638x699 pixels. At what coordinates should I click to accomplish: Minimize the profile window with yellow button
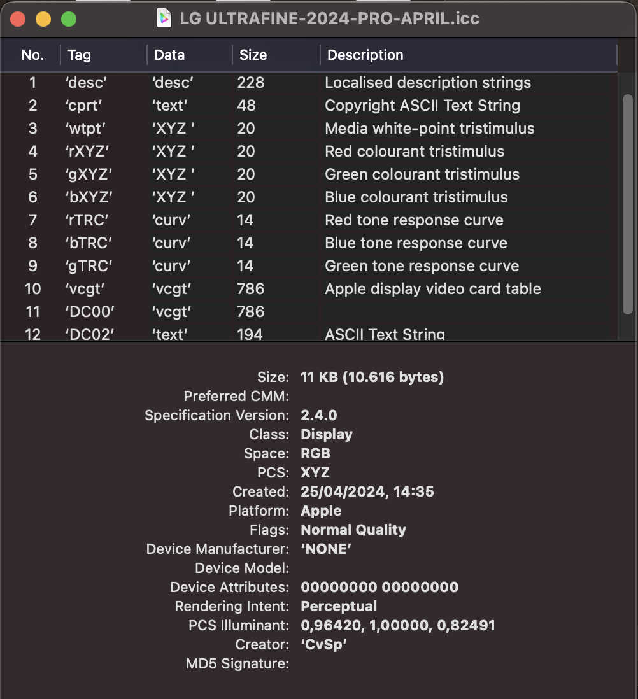43,19
